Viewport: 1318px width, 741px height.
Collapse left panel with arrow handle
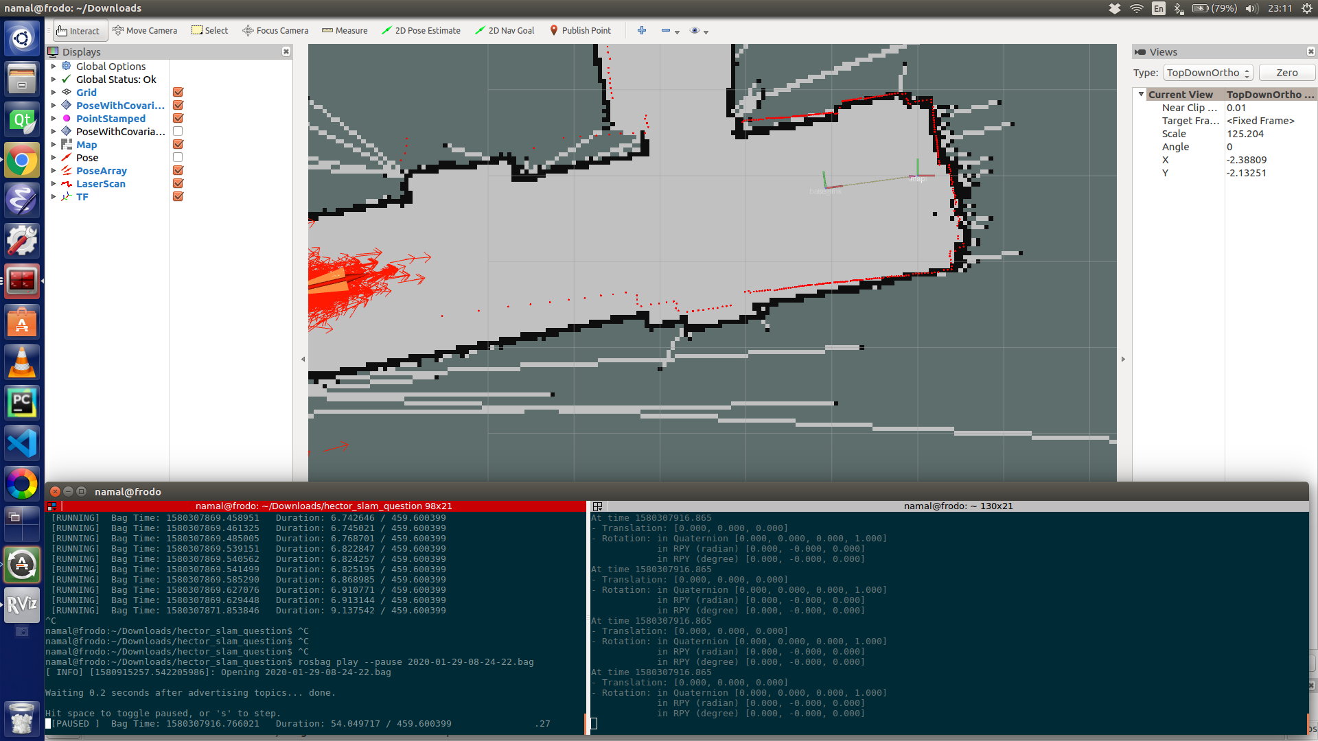[x=303, y=359]
